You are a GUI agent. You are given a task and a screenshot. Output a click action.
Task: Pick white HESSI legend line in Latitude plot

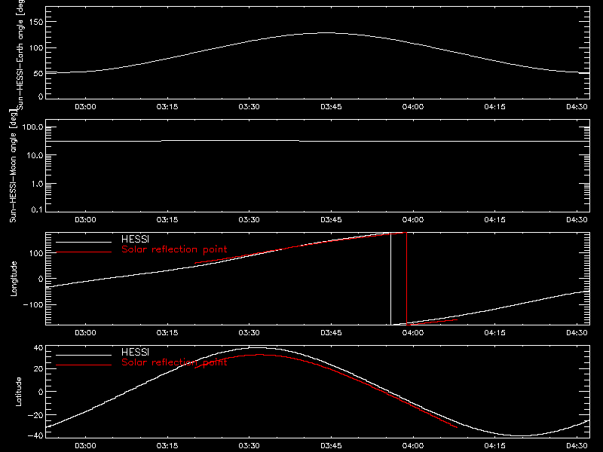point(84,355)
